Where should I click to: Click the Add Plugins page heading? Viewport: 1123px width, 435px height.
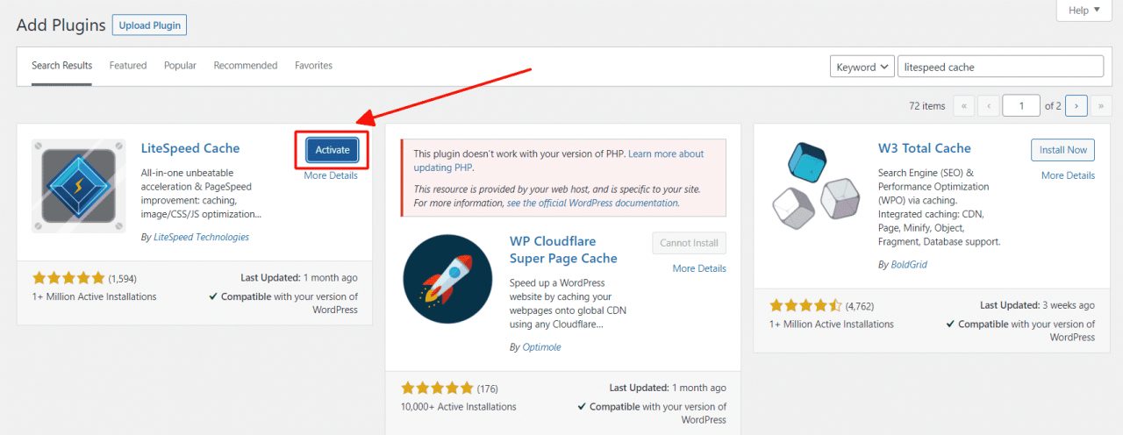point(61,25)
